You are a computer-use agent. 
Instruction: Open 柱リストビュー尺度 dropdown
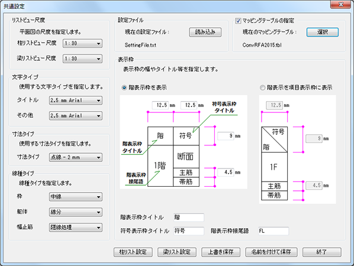(x=82, y=43)
